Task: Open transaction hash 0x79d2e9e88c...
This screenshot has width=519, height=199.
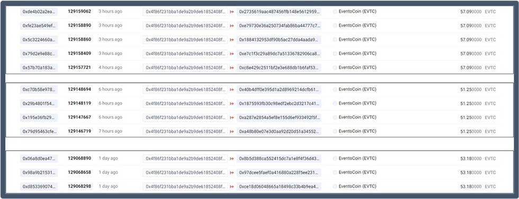Action: 39,53
